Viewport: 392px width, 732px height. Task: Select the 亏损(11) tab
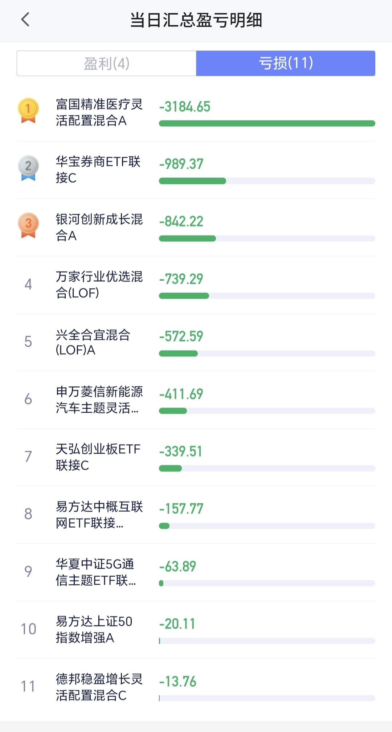tap(286, 64)
